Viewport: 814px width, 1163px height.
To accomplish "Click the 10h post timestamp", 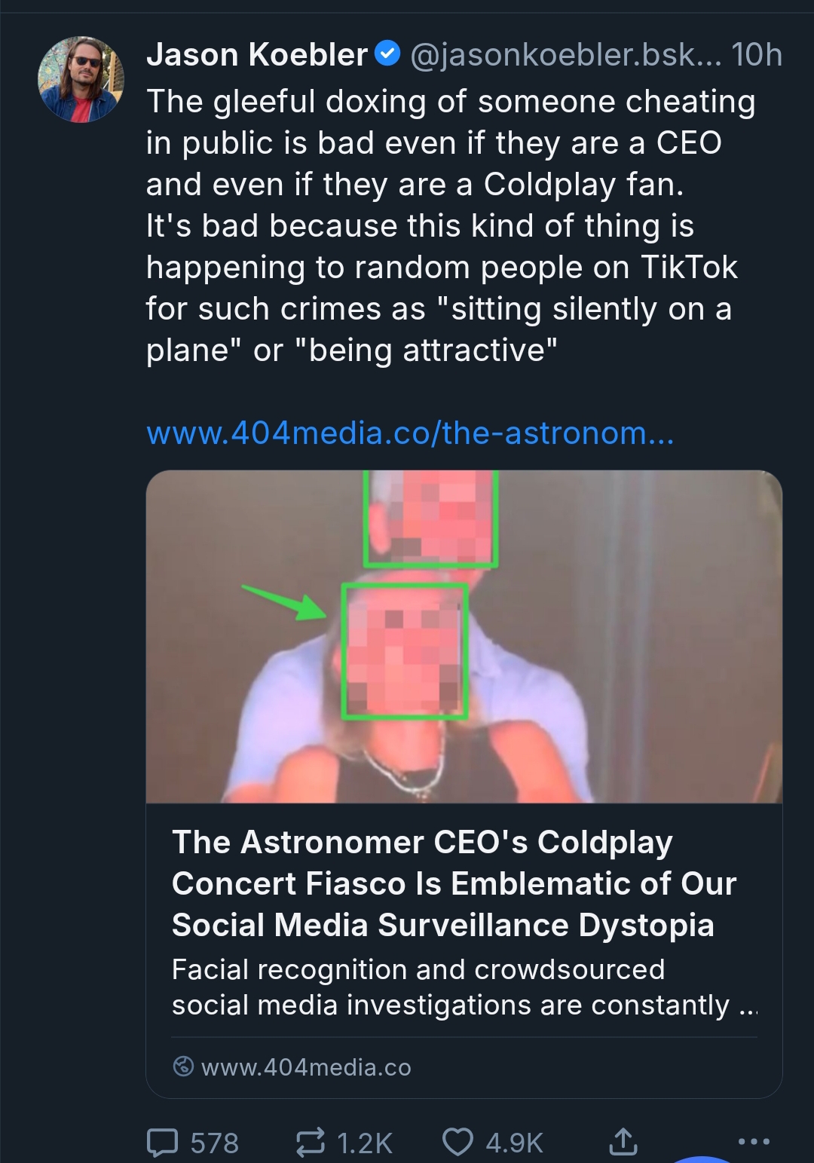I will 756,54.
